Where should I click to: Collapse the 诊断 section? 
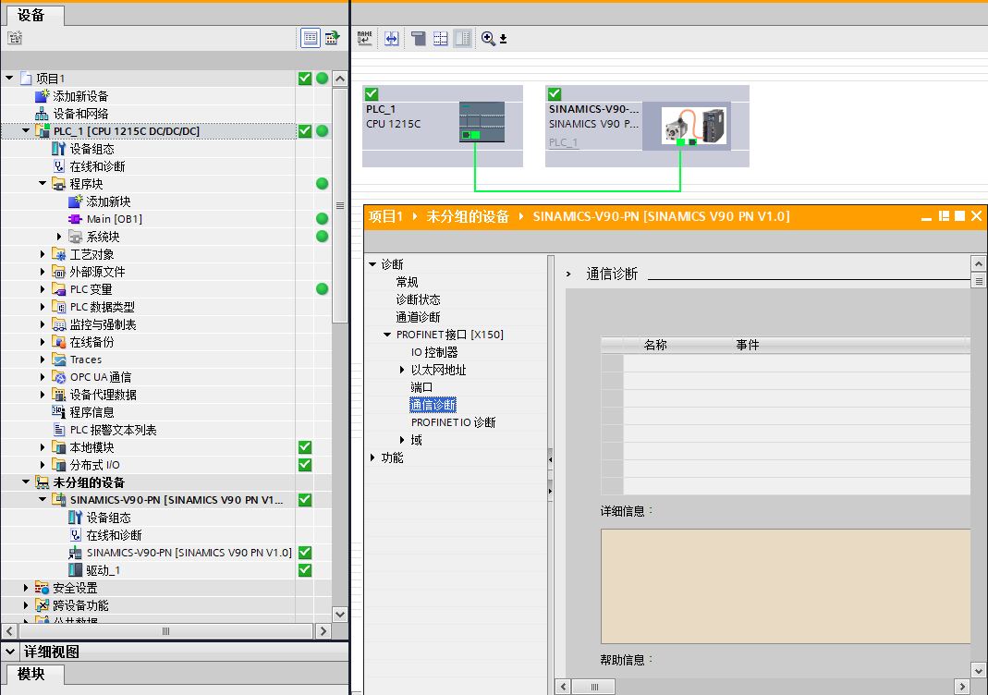point(372,264)
